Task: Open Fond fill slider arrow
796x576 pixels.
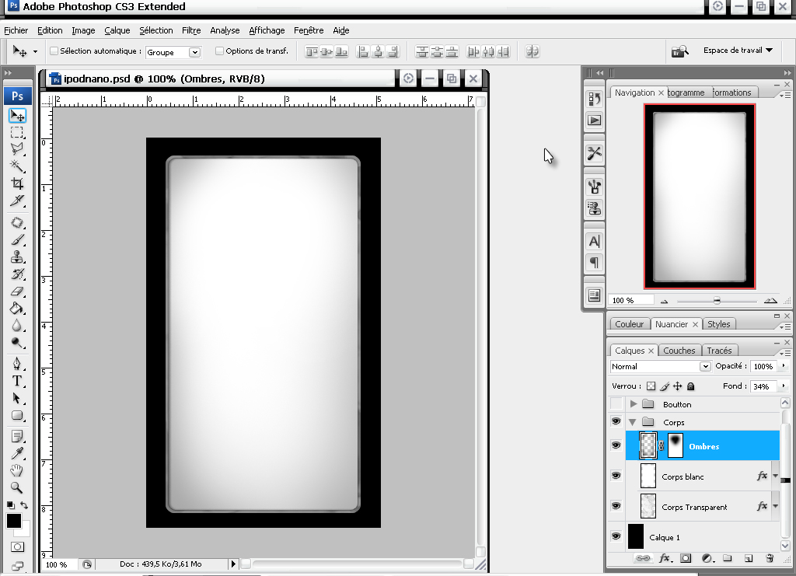Action: click(x=784, y=386)
